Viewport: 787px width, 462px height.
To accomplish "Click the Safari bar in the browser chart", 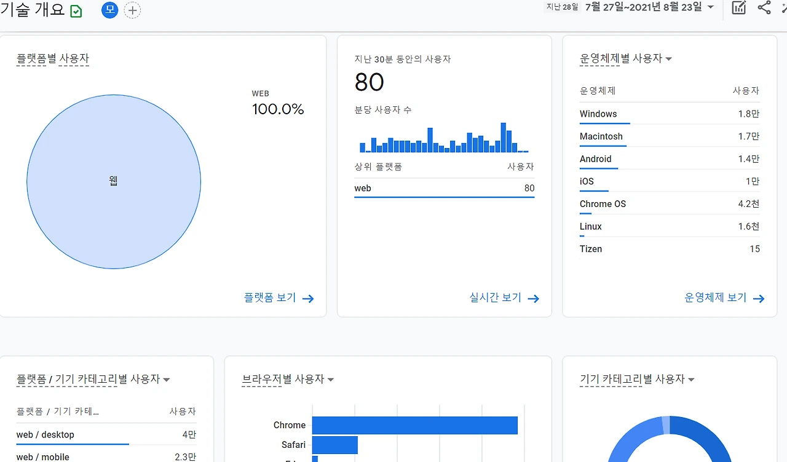I will (x=335, y=445).
